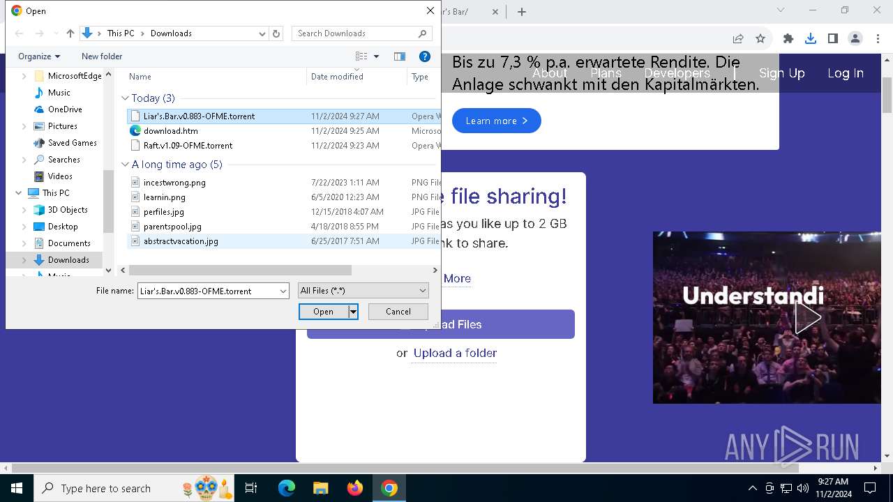Open Chrome profile avatar icon

click(x=855, y=39)
